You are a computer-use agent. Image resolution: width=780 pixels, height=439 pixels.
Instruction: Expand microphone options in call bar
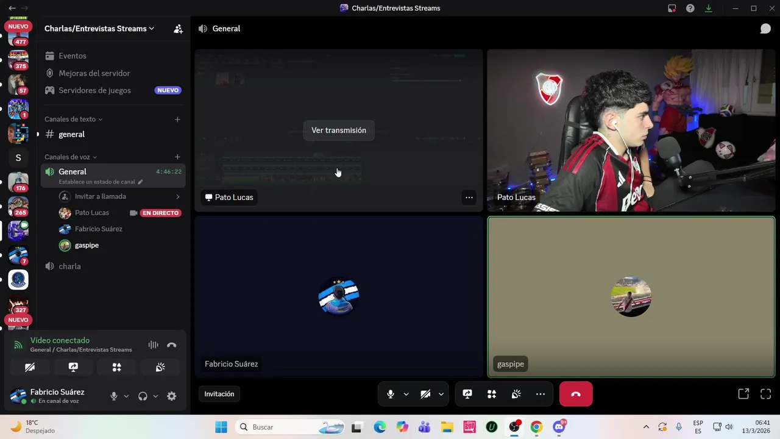pyautogui.click(x=406, y=394)
